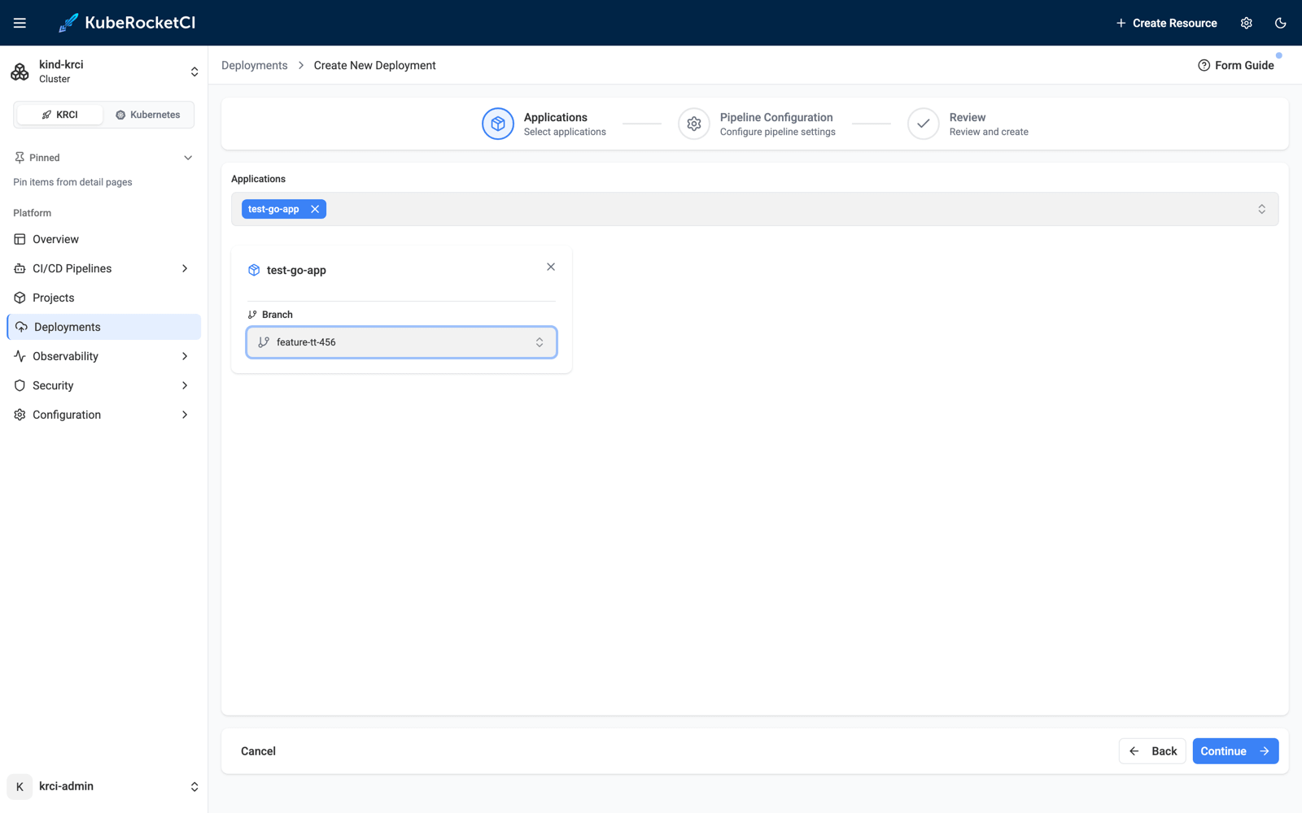Open Observability sidebar item
Image resolution: width=1302 pixels, height=813 pixels.
[x=103, y=356]
